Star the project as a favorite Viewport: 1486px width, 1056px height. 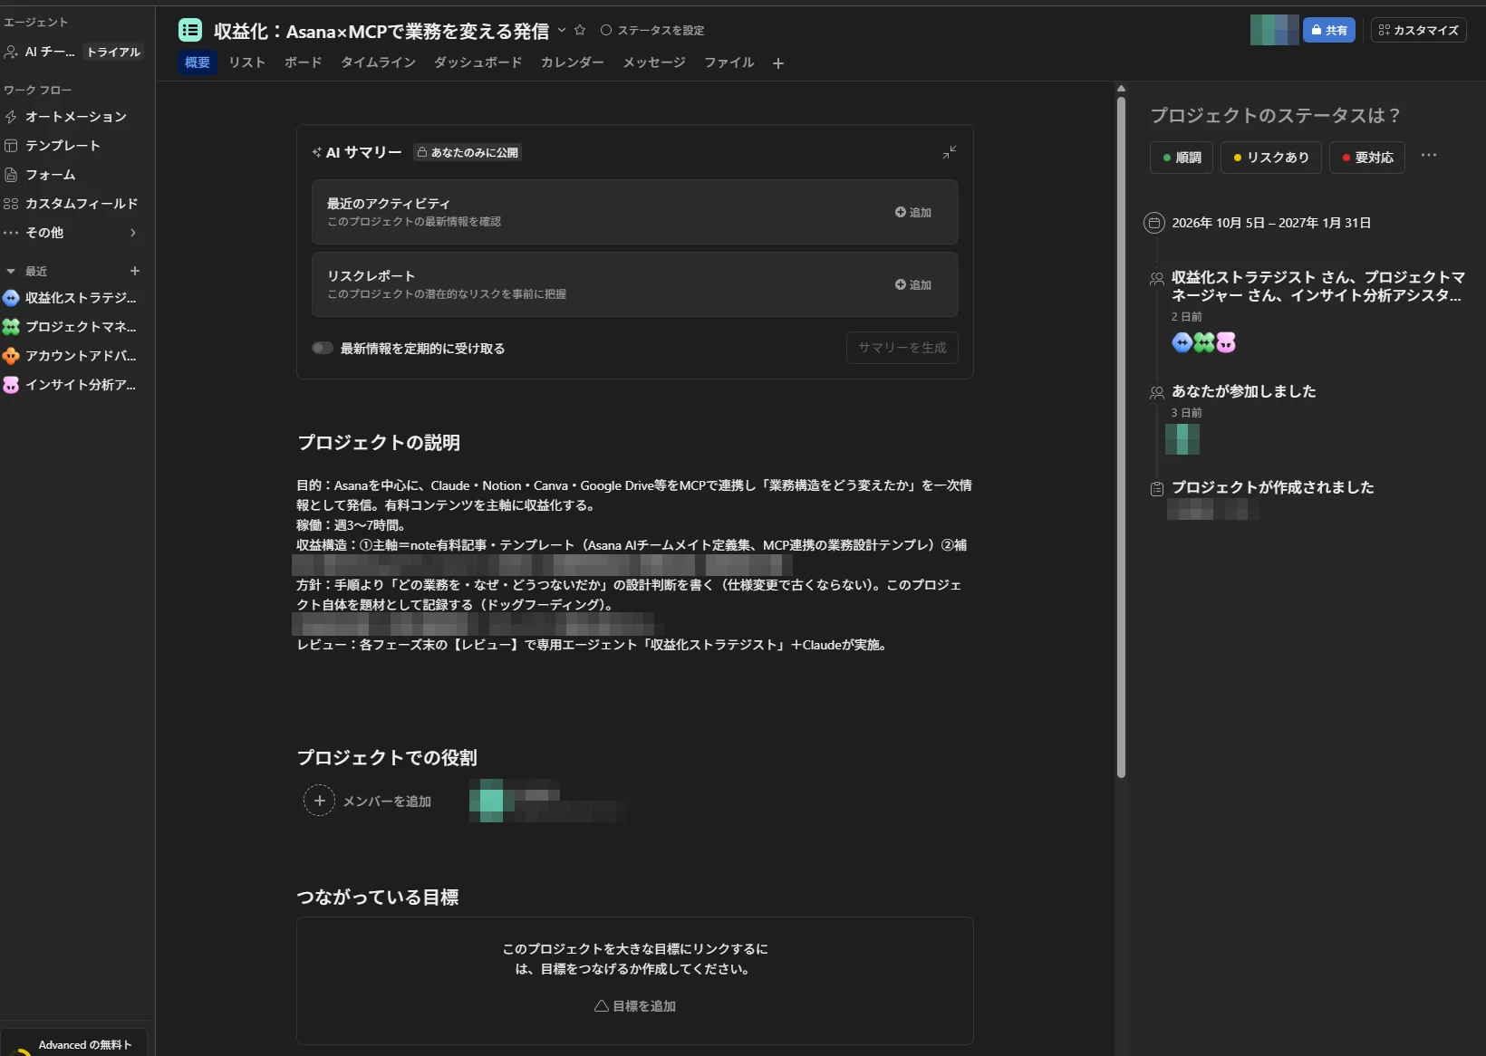pos(580,30)
